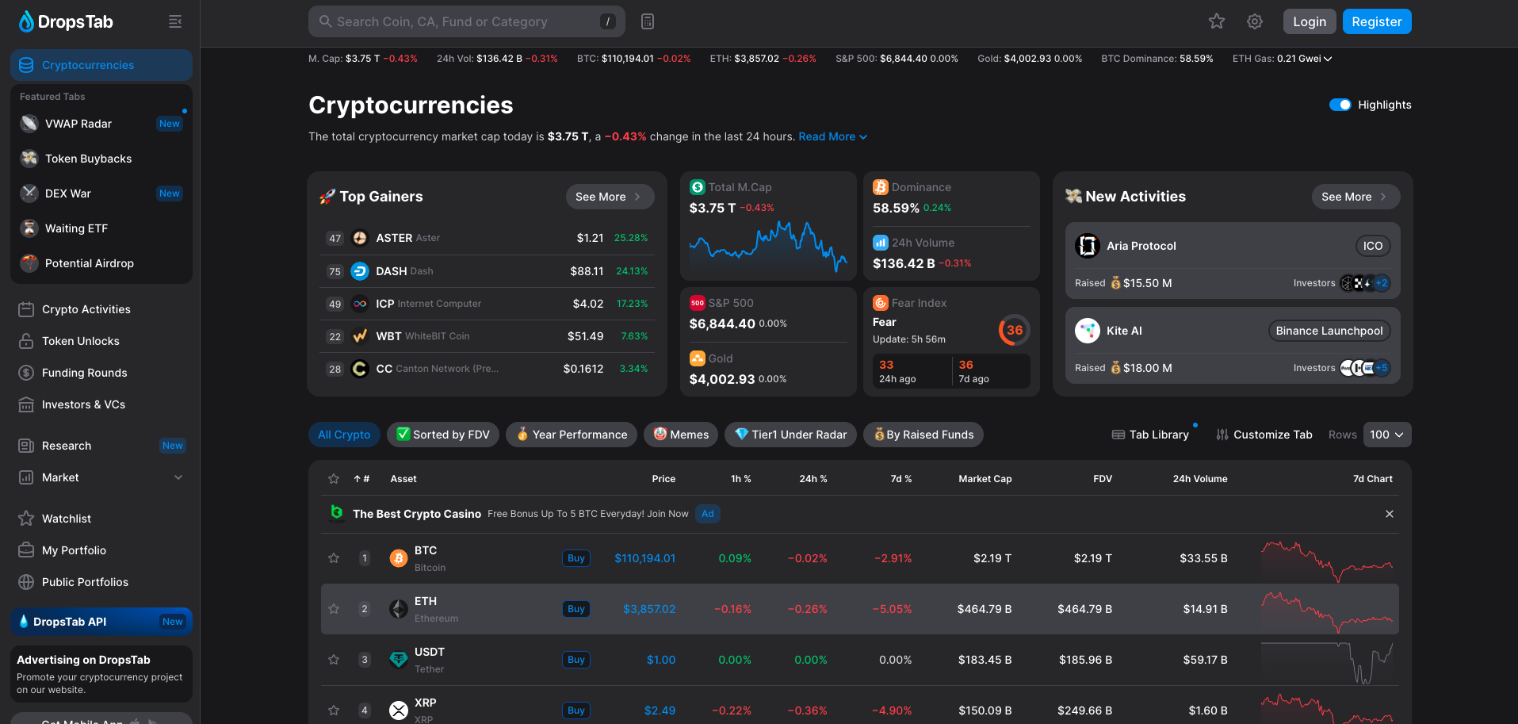
Task: Select the All Crypto tab
Action: click(x=344, y=435)
